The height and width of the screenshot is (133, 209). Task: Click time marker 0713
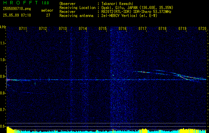pyautogui.click(x=63, y=29)
